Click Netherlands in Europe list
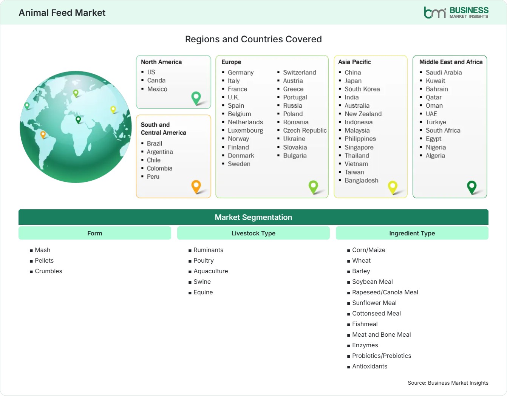 tap(245, 122)
